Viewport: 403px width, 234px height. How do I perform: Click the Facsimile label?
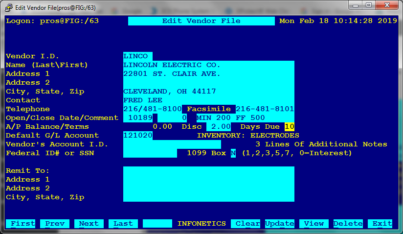pos(209,109)
